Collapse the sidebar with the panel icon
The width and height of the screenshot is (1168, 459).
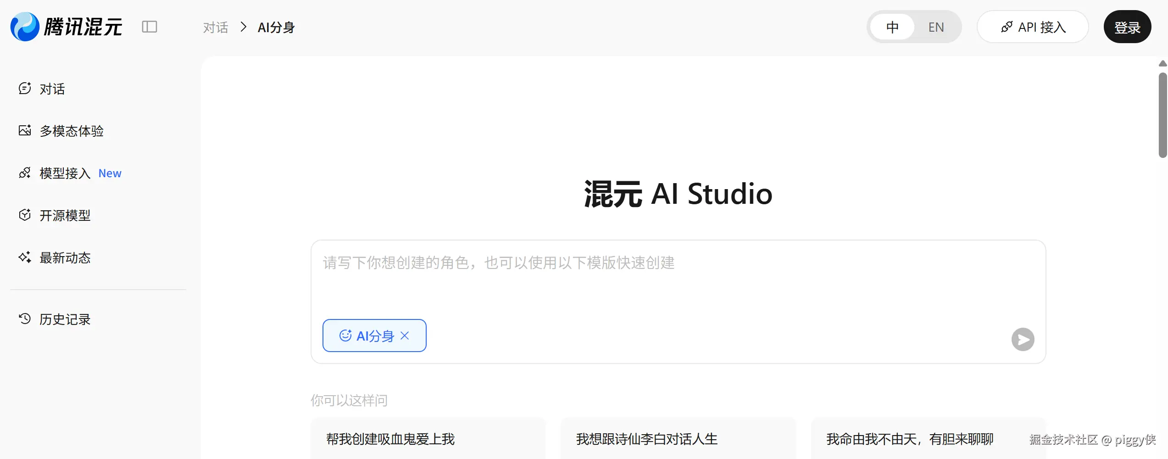pos(150,27)
